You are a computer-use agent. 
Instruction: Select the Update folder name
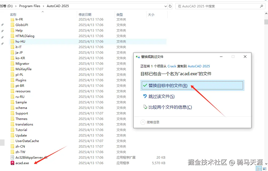point(21,135)
